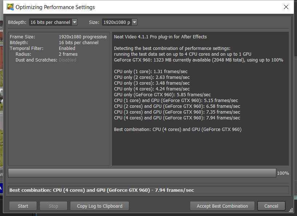Click the log line 'Best combination: CPU (4 cores)'
Viewport: 297px width, 216px height.
pyautogui.click(x=178, y=130)
